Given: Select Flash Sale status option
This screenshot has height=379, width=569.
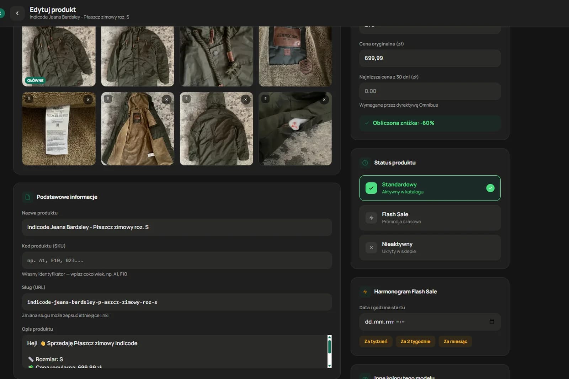Looking at the screenshot, I should pos(430,218).
